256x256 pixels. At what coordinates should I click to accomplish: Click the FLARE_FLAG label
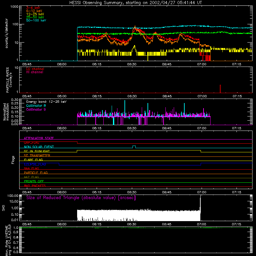(33, 160)
